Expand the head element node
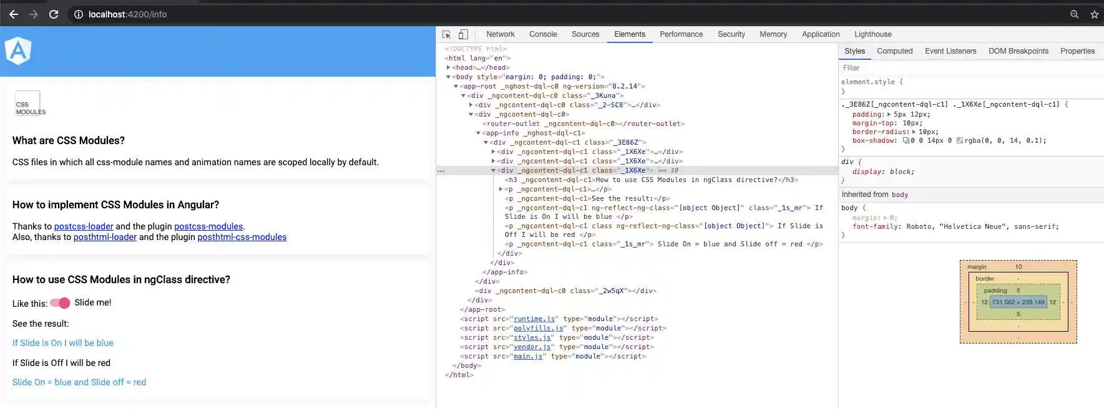 click(449, 67)
